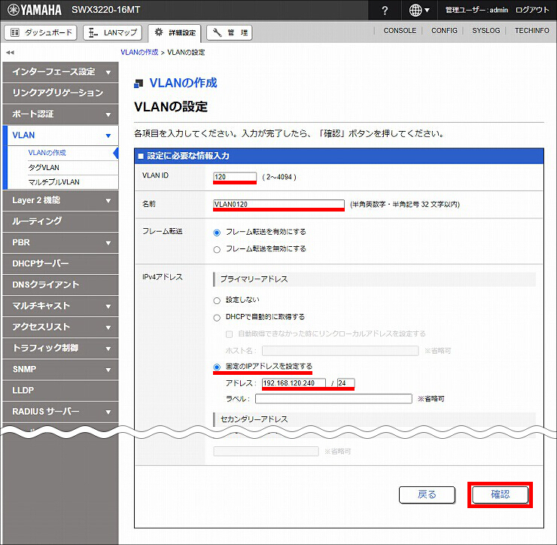Select 固定のIPアドレスを設定する radio button

tap(217, 367)
